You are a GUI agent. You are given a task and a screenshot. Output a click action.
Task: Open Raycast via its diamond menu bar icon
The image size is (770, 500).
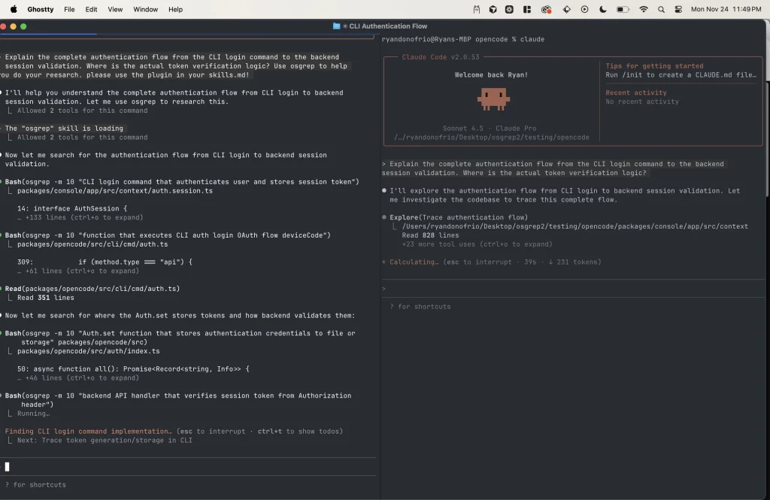568,9
